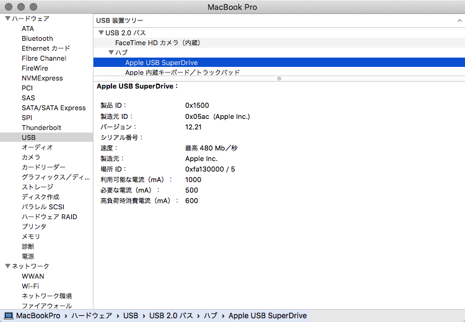The width and height of the screenshot is (465, 322).
Task: Select メモリ in the sidebar
Action: click(x=31, y=237)
